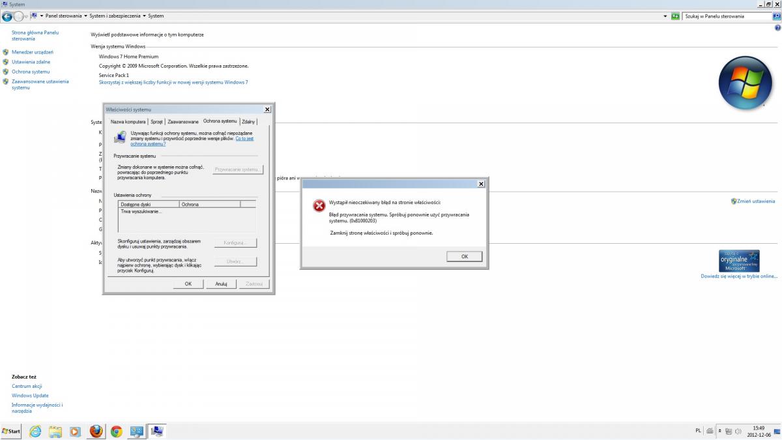The image size is (782, 440).
Task: Click the volume speaker tray icon
Action: click(738, 431)
